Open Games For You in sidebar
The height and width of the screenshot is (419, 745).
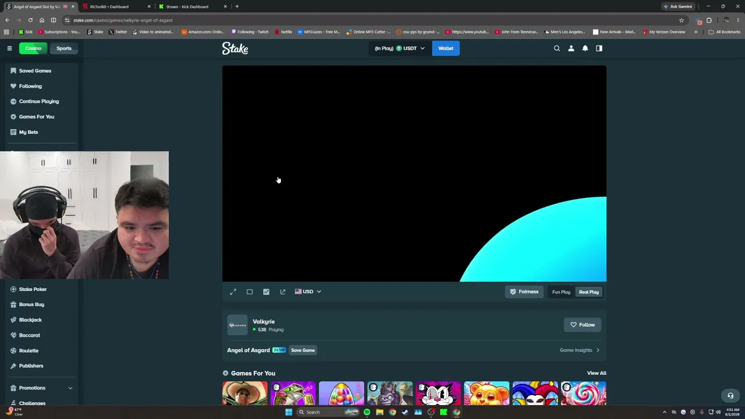pyautogui.click(x=37, y=117)
